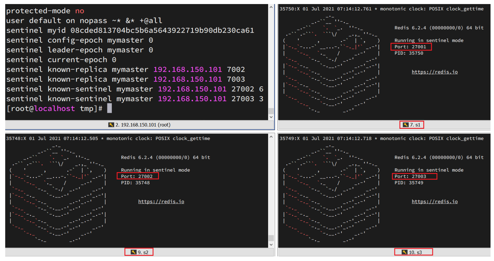Click the scrollbar thumb in the s2 pane
494x261 pixels.
[271, 238]
